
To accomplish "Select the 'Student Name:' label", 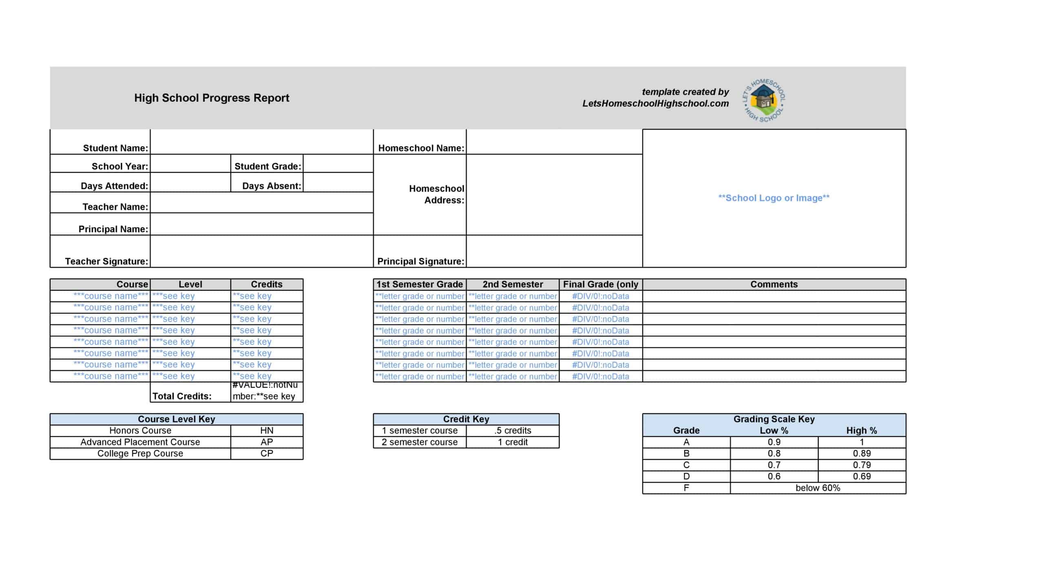I will pos(115,148).
